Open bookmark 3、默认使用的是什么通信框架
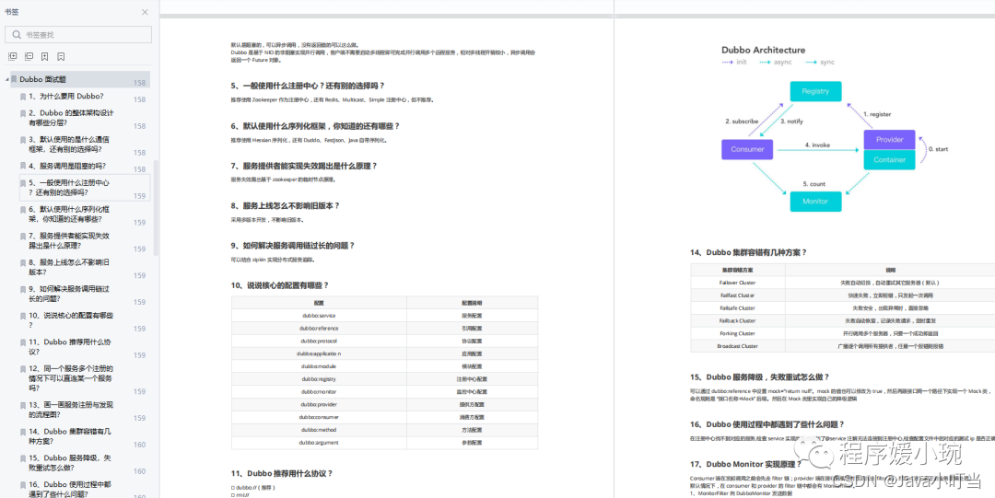Image resolution: width=995 pixels, height=498 pixels. (x=69, y=144)
